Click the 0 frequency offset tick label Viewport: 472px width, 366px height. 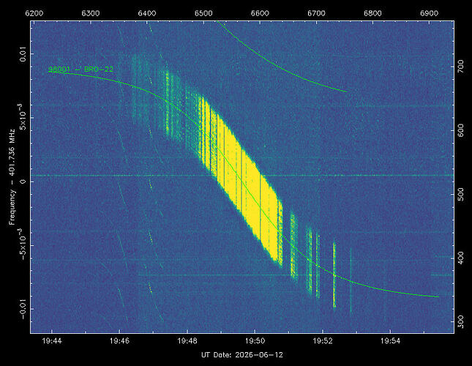tap(23, 182)
